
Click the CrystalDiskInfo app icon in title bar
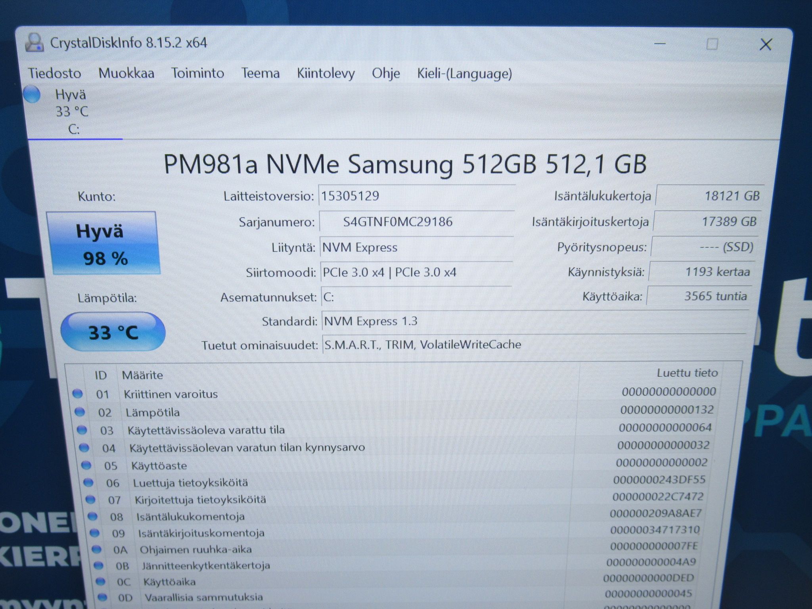point(34,43)
